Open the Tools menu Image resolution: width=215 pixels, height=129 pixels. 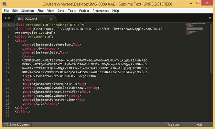(72, 11)
